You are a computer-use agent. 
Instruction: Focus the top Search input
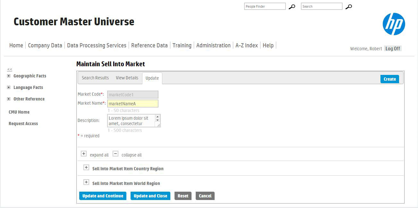pos(322,6)
